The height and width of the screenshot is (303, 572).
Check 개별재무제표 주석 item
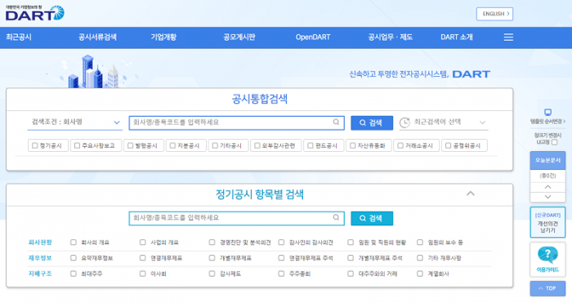coord(351,258)
